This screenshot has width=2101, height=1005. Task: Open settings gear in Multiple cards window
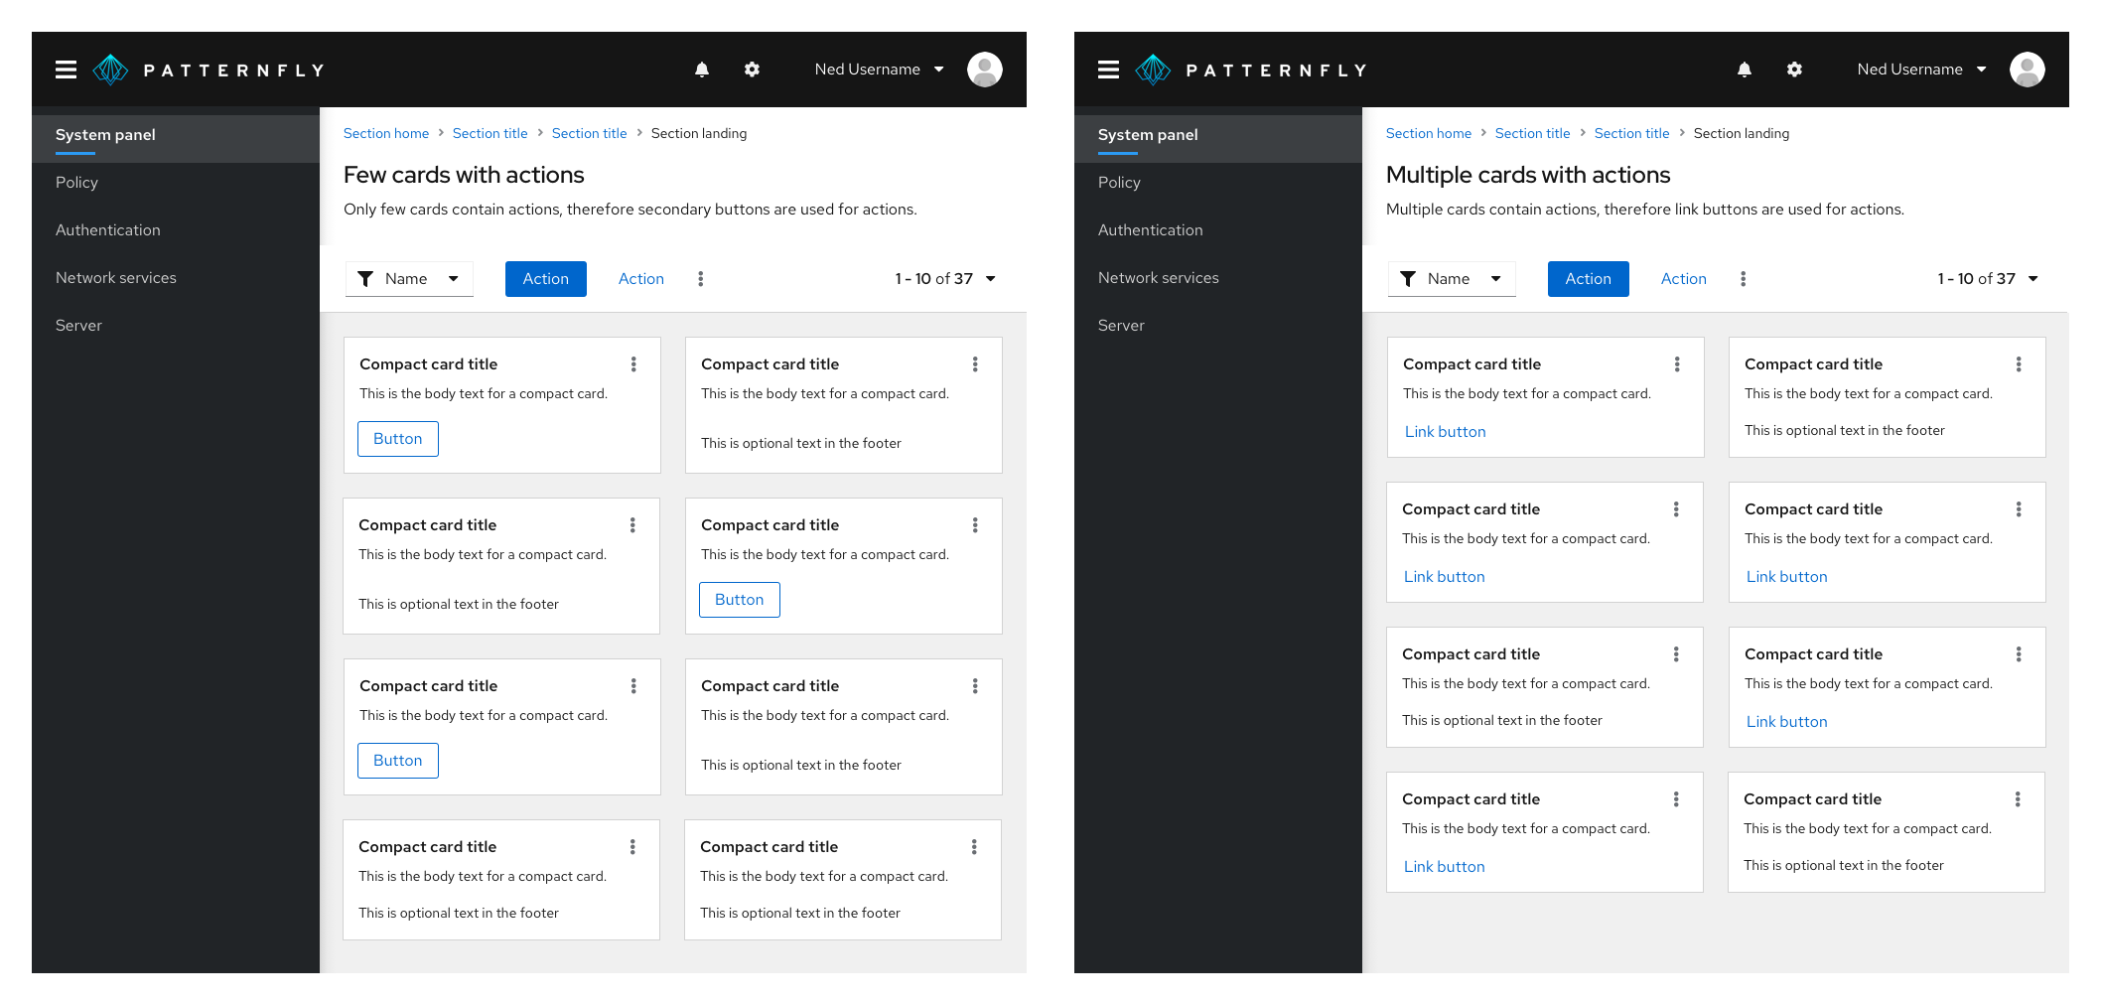1794,70
